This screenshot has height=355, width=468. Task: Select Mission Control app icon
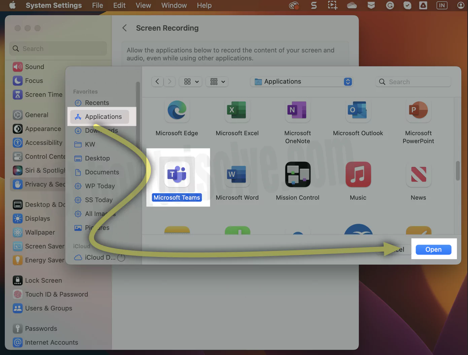pyautogui.click(x=298, y=174)
